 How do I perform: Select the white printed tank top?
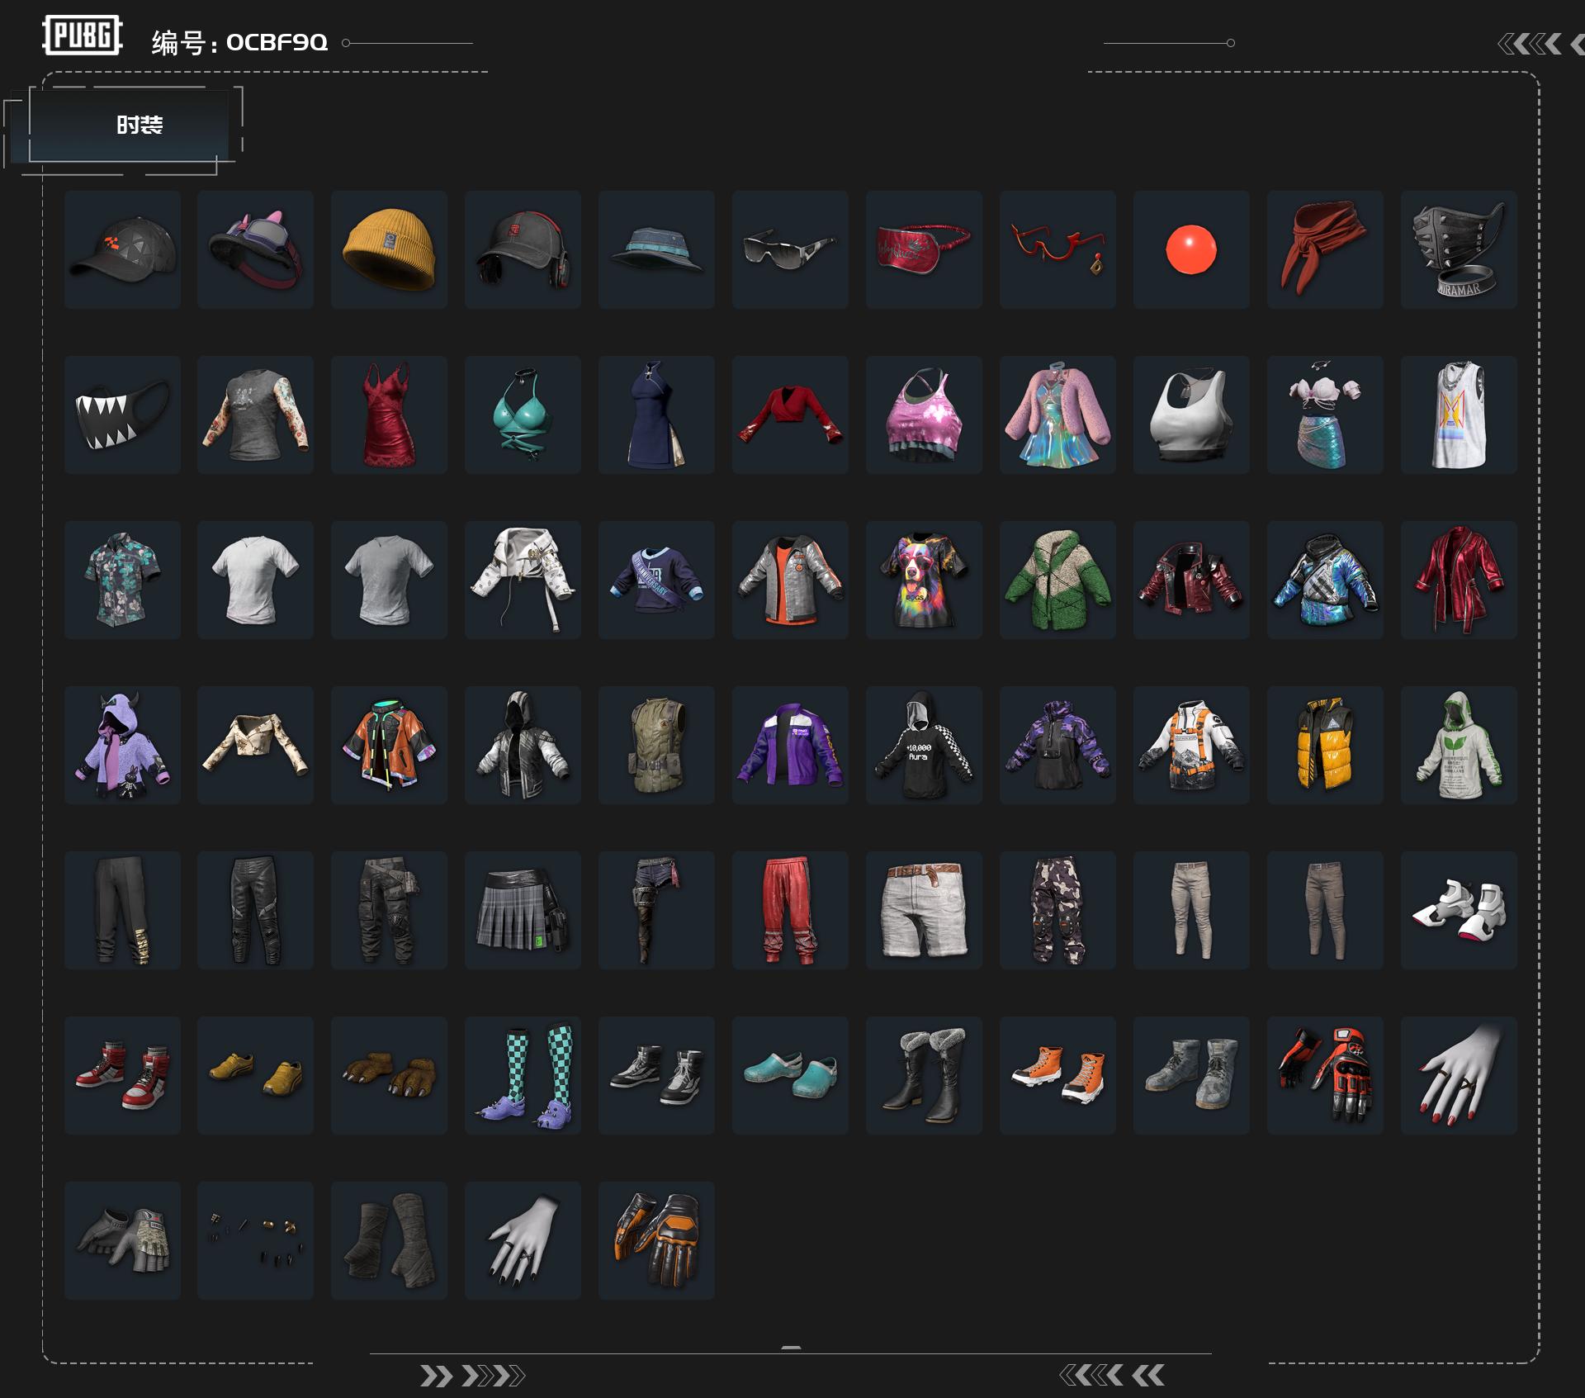tap(1459, 415)
